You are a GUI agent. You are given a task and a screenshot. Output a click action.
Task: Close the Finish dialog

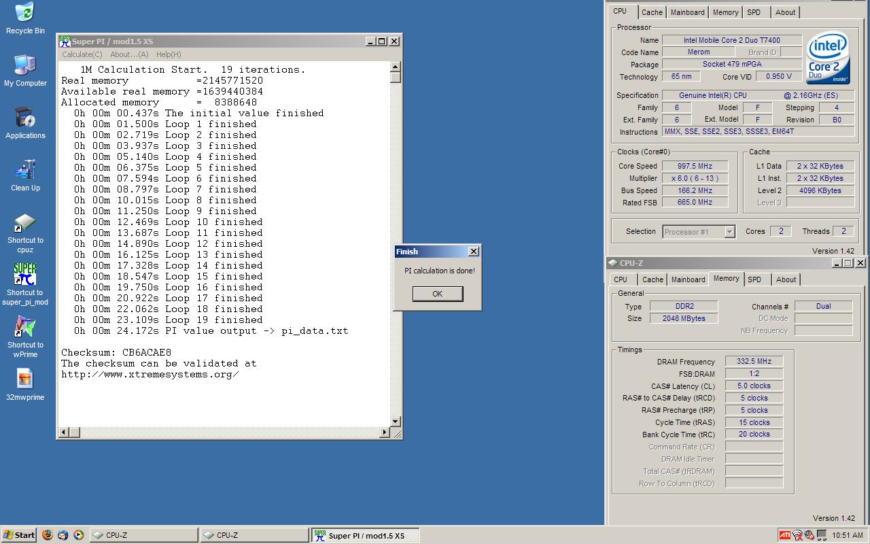(474, 252)
